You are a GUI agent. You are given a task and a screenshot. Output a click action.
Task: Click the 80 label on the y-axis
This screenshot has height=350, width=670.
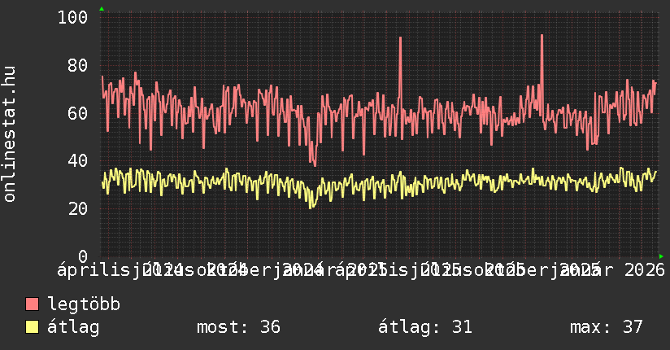click(x=78, y=65)
